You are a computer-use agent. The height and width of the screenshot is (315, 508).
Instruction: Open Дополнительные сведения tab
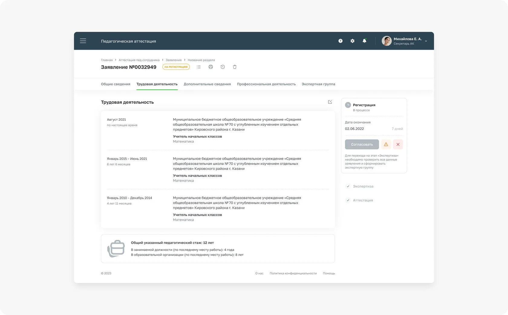point(207,84)
